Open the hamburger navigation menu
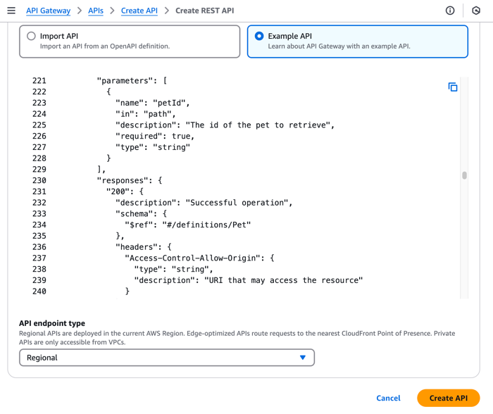The width and height of the screenshot is (493, 414). 11,11
